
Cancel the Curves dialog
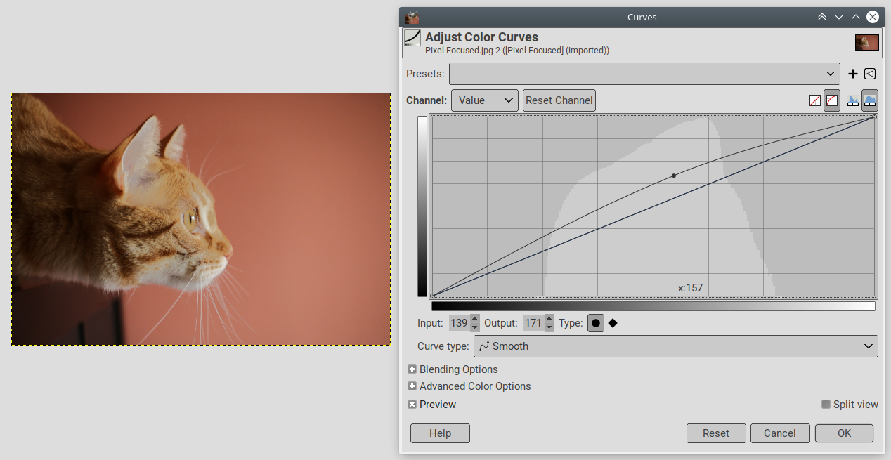point(780,433)
